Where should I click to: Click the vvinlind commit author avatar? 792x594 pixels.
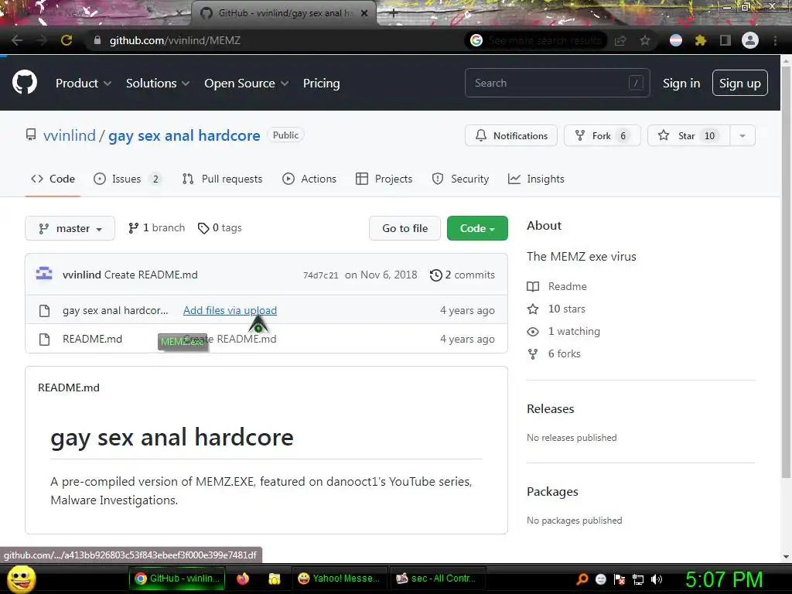tap(44, 274)
